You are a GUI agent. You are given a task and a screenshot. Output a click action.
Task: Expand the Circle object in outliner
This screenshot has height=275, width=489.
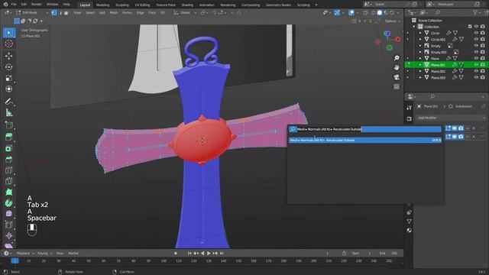pos(420,33)
